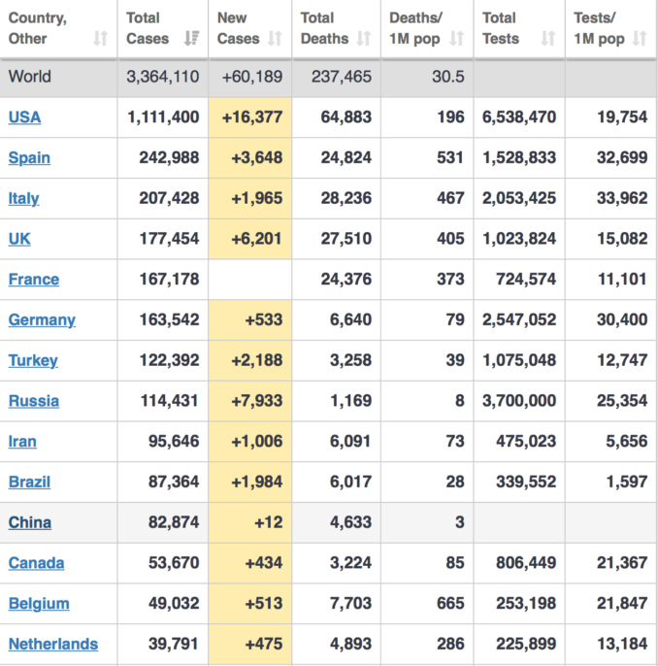Click sort arrows next to Total Deaths
The image size is (658, 666).
pyautogui.click(x=364, y=39)
